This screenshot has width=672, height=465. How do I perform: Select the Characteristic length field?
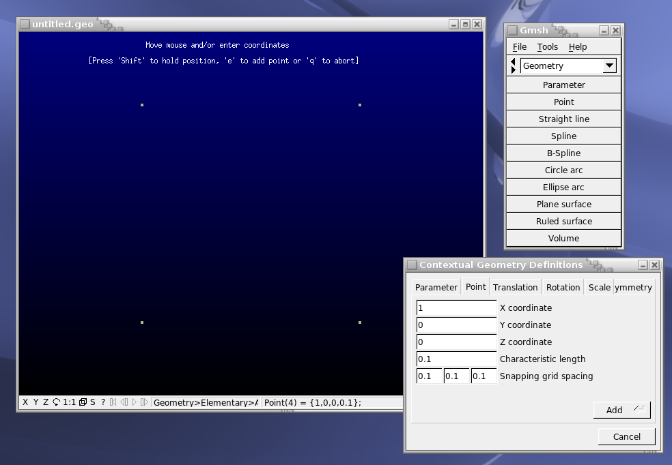[x=456, y=359]
